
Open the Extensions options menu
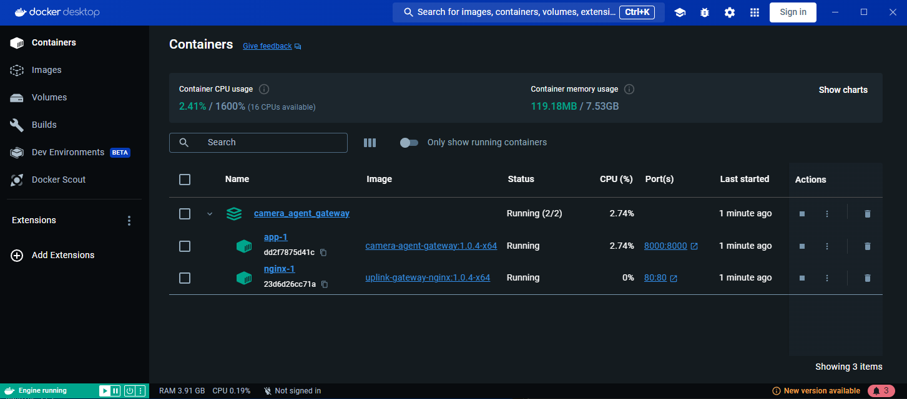coord(129,221)
